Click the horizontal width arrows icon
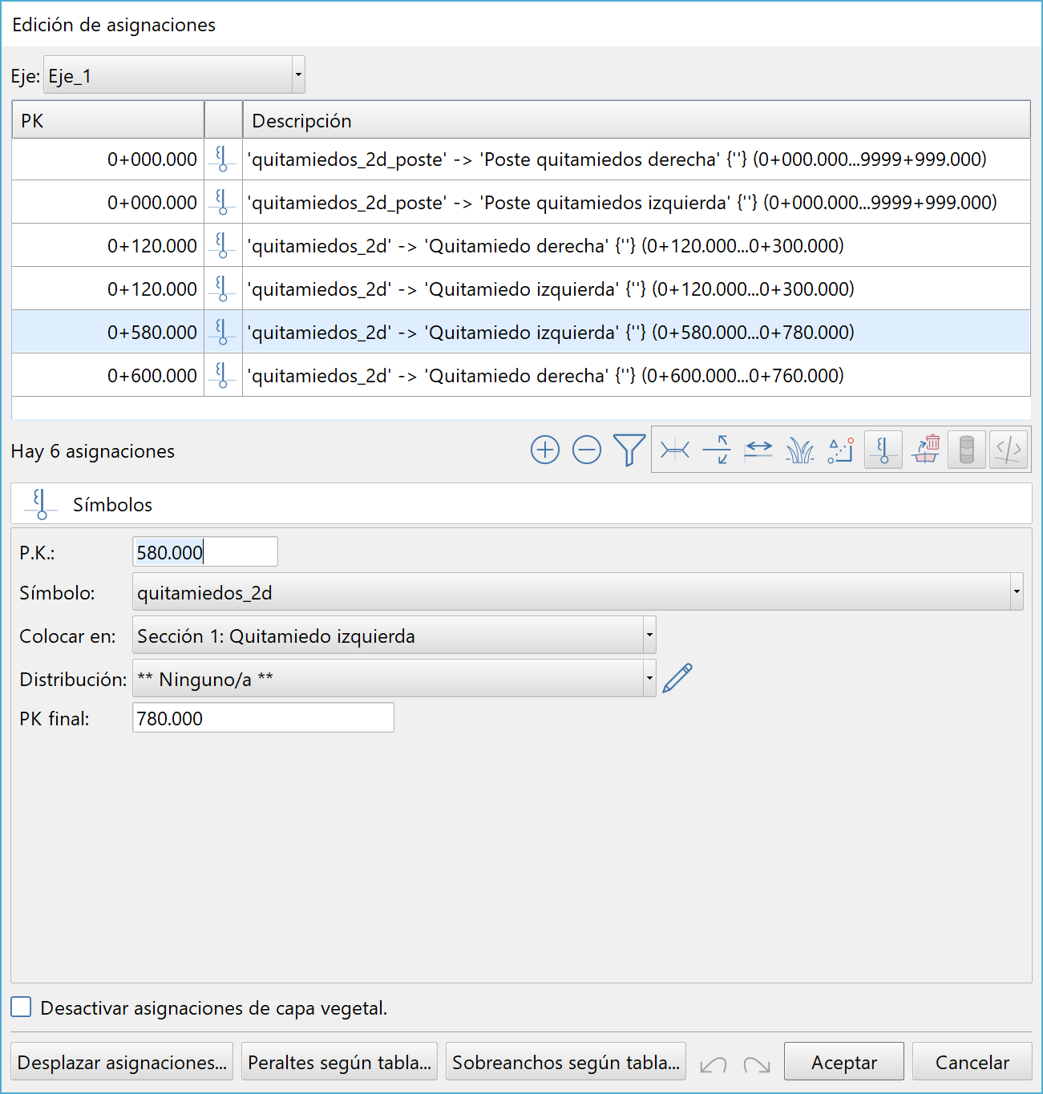The width and height of the screenshot is (1043, 1094). (758, 450)
